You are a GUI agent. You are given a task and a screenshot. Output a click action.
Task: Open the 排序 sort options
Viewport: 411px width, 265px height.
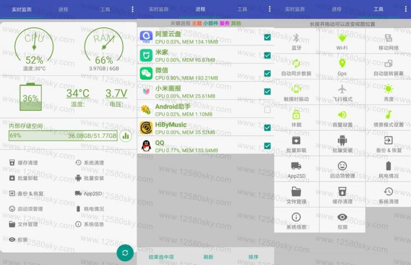(253, 257)
